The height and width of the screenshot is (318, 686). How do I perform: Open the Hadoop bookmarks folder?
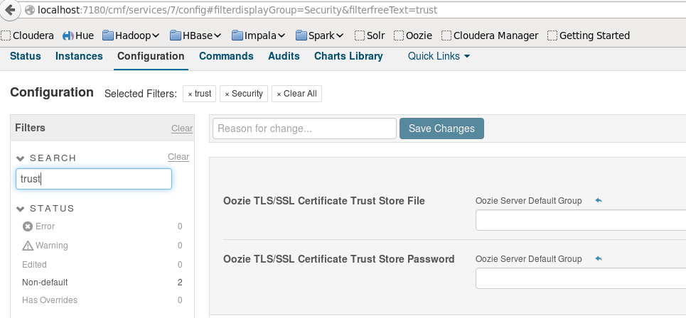point(135,35)
